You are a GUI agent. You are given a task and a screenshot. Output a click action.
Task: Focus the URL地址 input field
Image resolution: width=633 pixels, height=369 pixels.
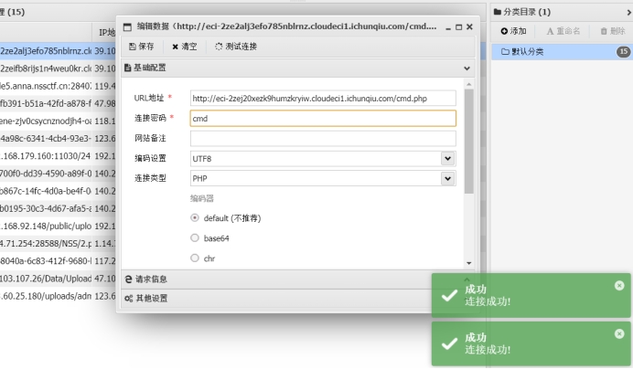[x=323, y=98]
